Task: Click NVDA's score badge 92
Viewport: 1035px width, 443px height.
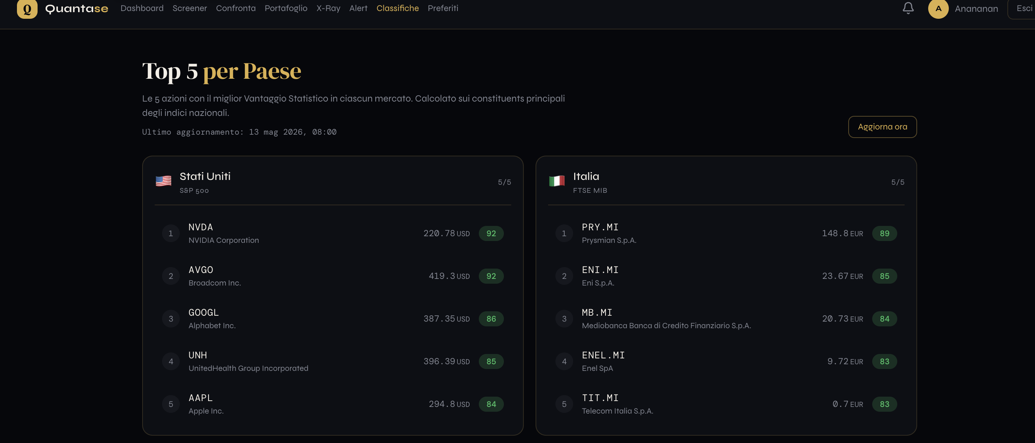Action: [491, 234]
